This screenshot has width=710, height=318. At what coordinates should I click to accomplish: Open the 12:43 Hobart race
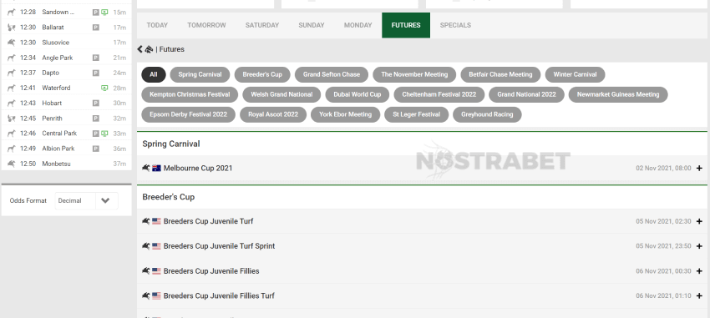pos(67,103)
